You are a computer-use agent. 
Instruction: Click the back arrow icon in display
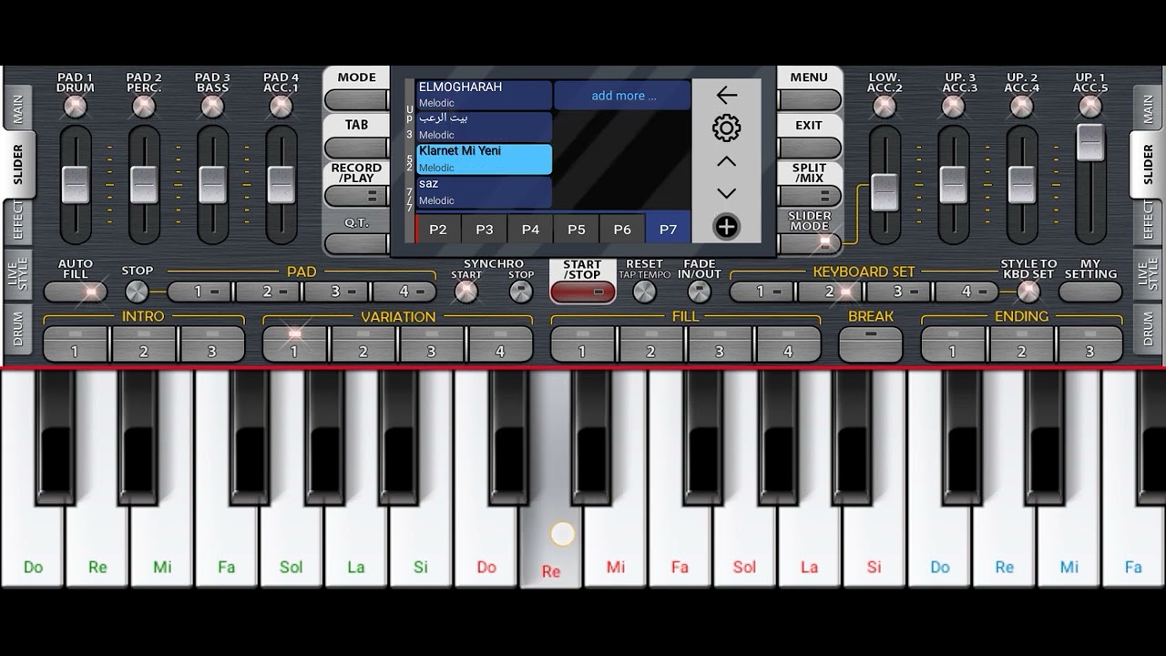pyautogui.click(x=726, y=95)
